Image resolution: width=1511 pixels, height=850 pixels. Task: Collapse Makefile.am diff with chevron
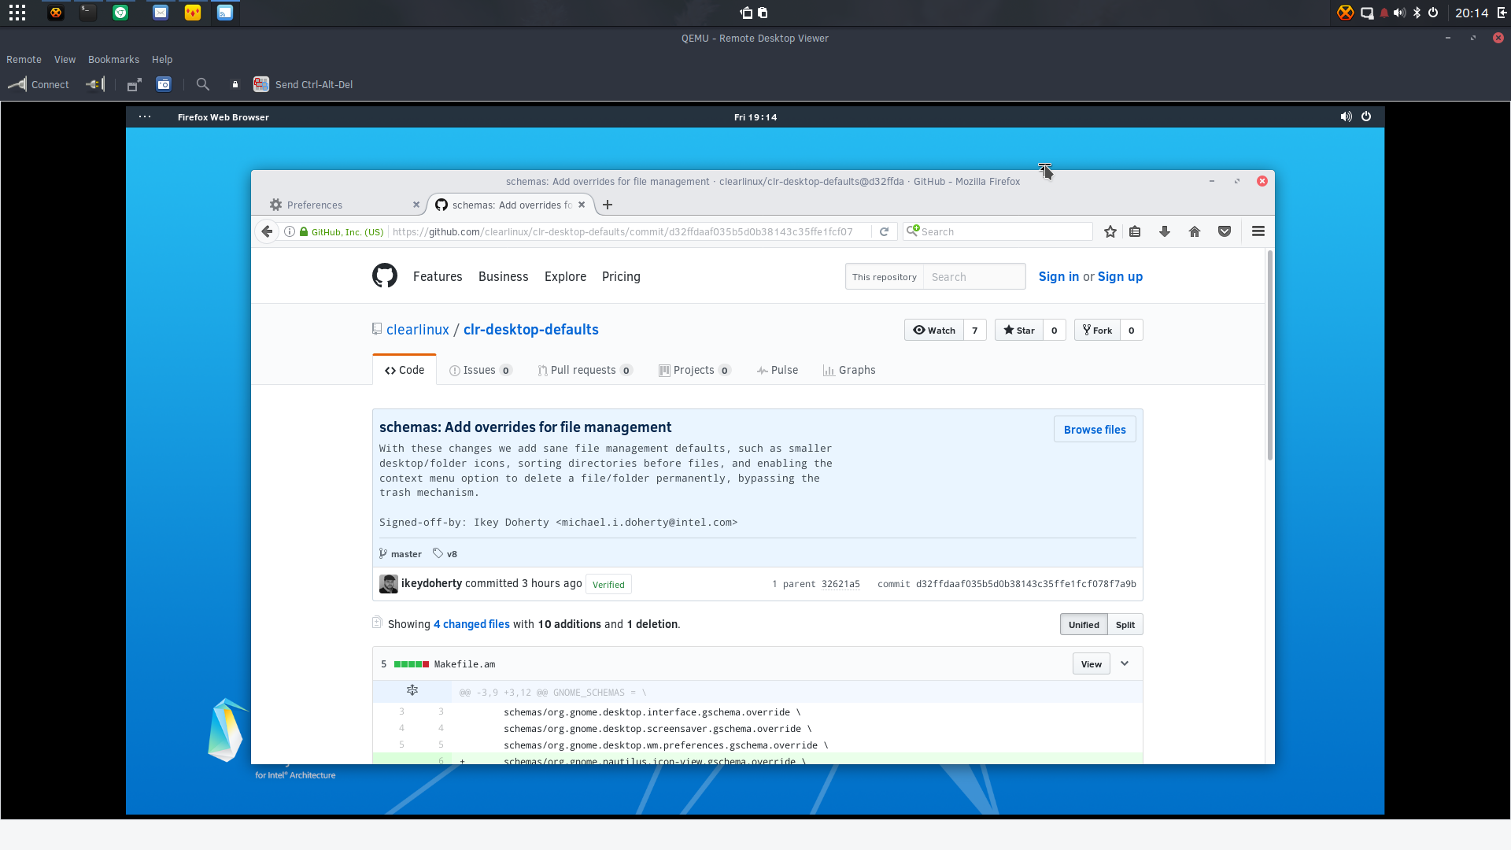[x=1125, y=663]
